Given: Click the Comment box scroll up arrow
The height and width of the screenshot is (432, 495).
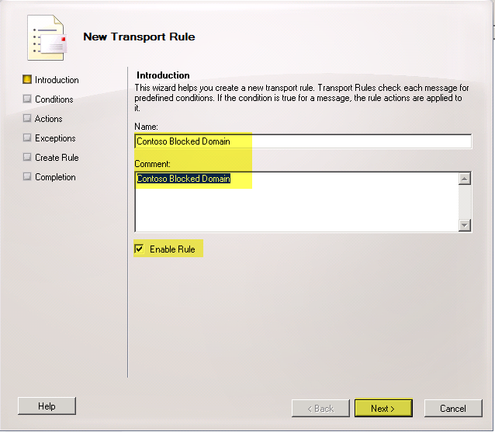Looking at the screenshot, I should [x=465, y=179].
